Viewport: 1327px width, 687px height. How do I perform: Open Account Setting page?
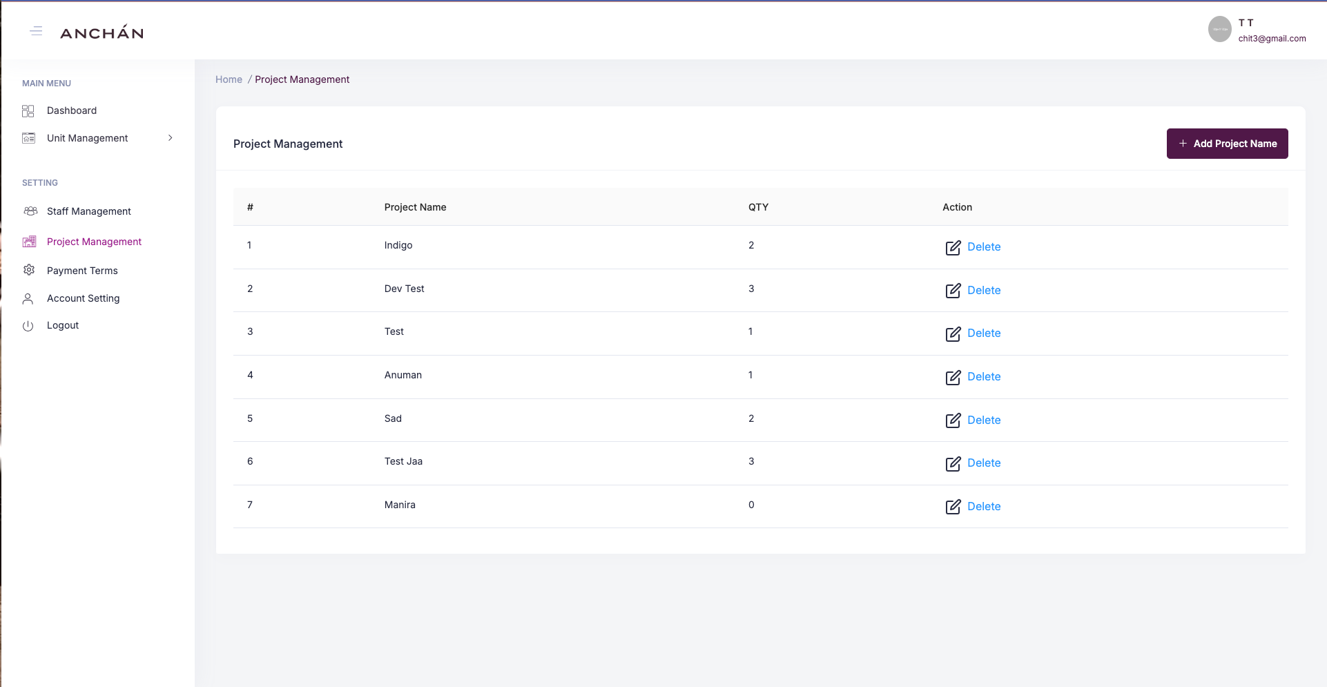(x=84, y=298)
